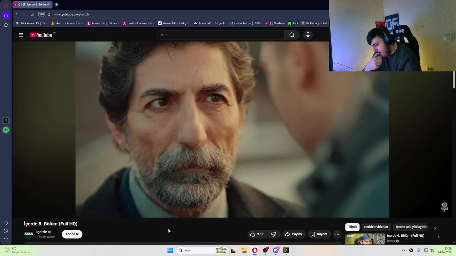The image size is (456, 256).
Task: Open 'Kicklet.app' bookmark
Action: (315, 23)
